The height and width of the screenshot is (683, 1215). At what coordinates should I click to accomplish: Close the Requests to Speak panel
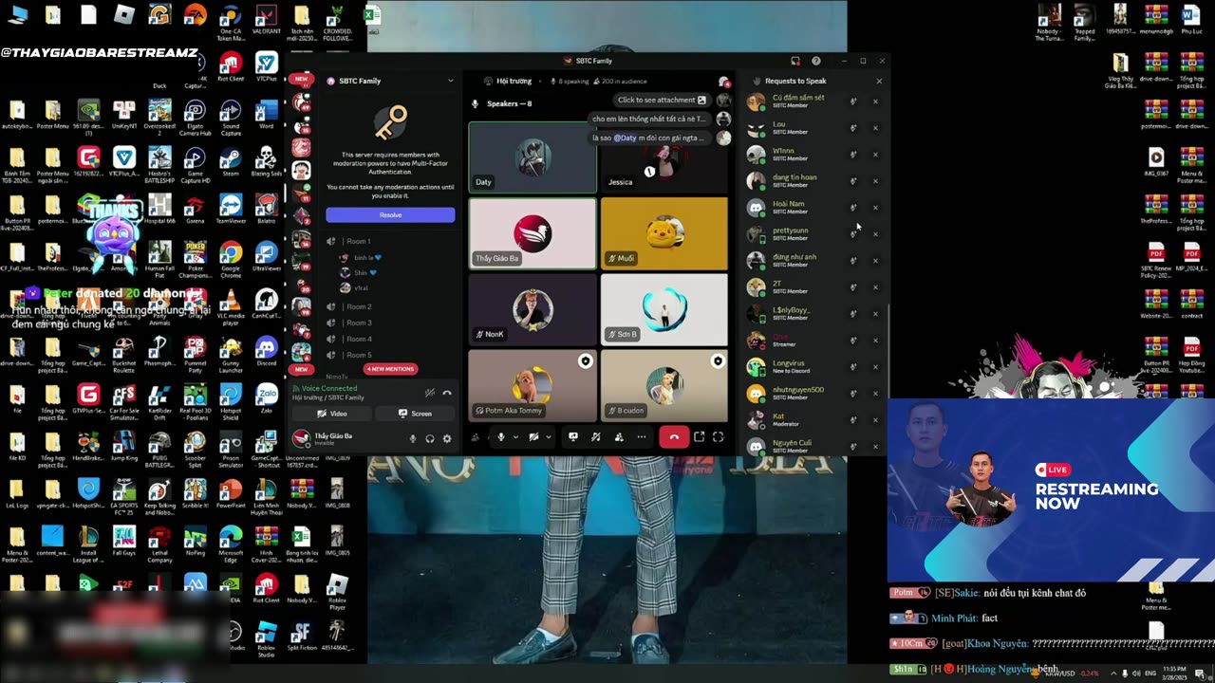pyautogui.click(x=879, y=81)
